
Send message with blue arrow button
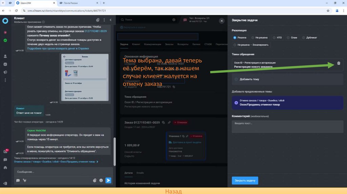pos(108,180)
